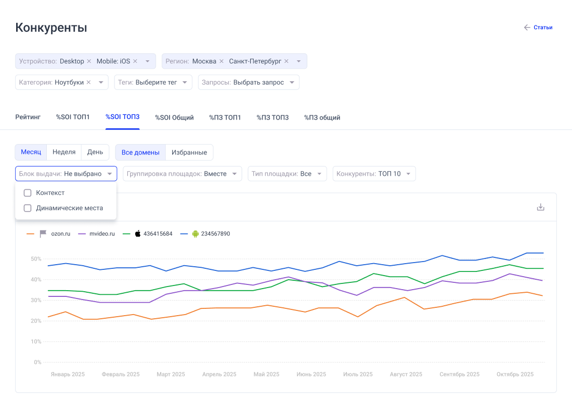Remove the Санкт-Петербург region chip

click(287, 61)
